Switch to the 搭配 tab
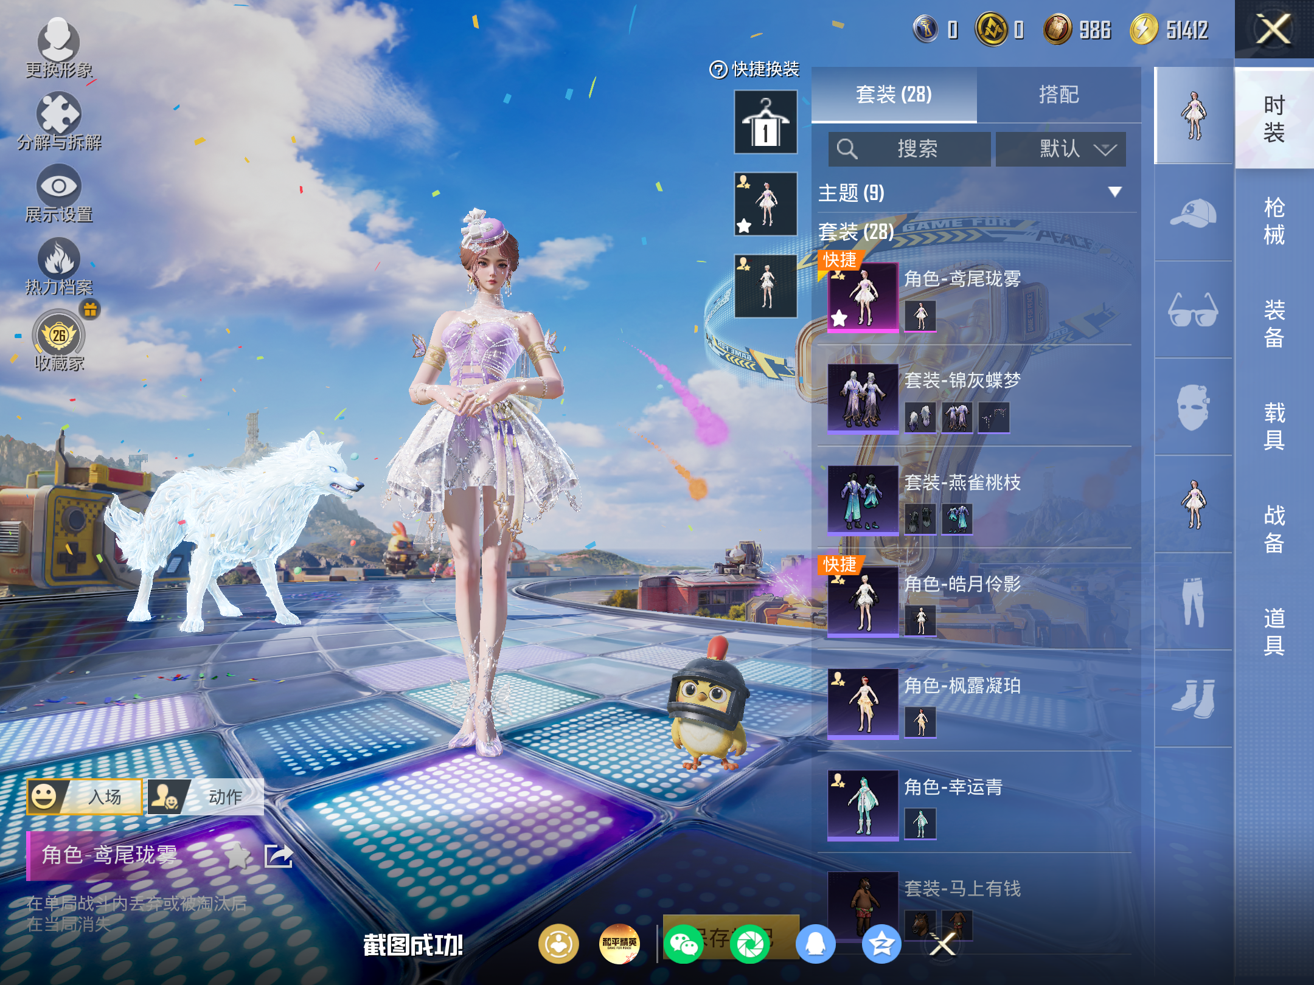 [x=1058, y=94]
